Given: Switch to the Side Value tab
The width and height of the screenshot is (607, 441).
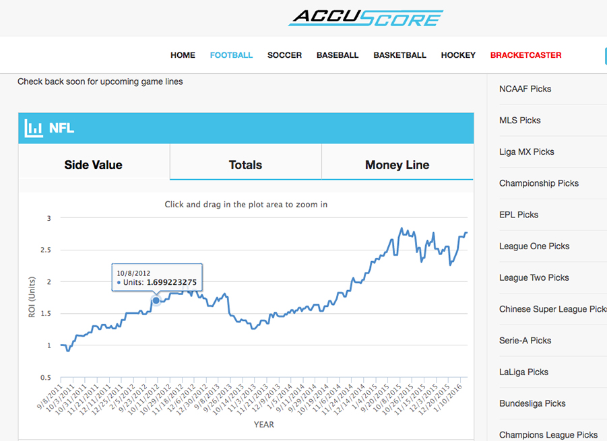Looking at the screenshot, I should pyautogui.click(x=93, y=165).
